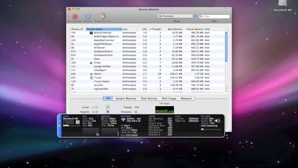
Task: Sort by Kind column header
Action: click(214, 29)
